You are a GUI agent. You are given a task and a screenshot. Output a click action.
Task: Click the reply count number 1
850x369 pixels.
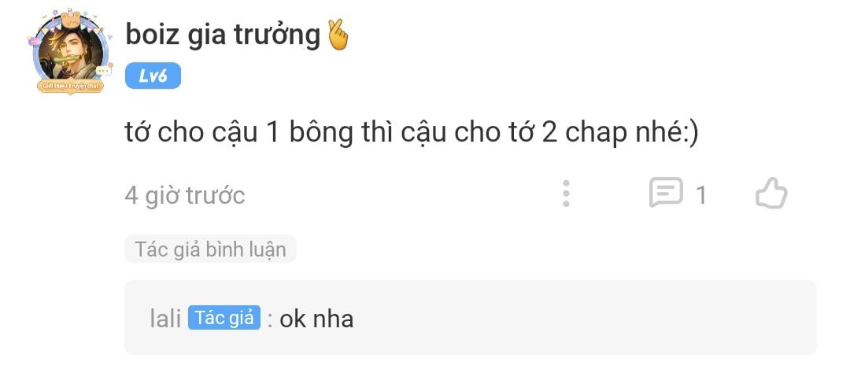[x=701, y=196]
